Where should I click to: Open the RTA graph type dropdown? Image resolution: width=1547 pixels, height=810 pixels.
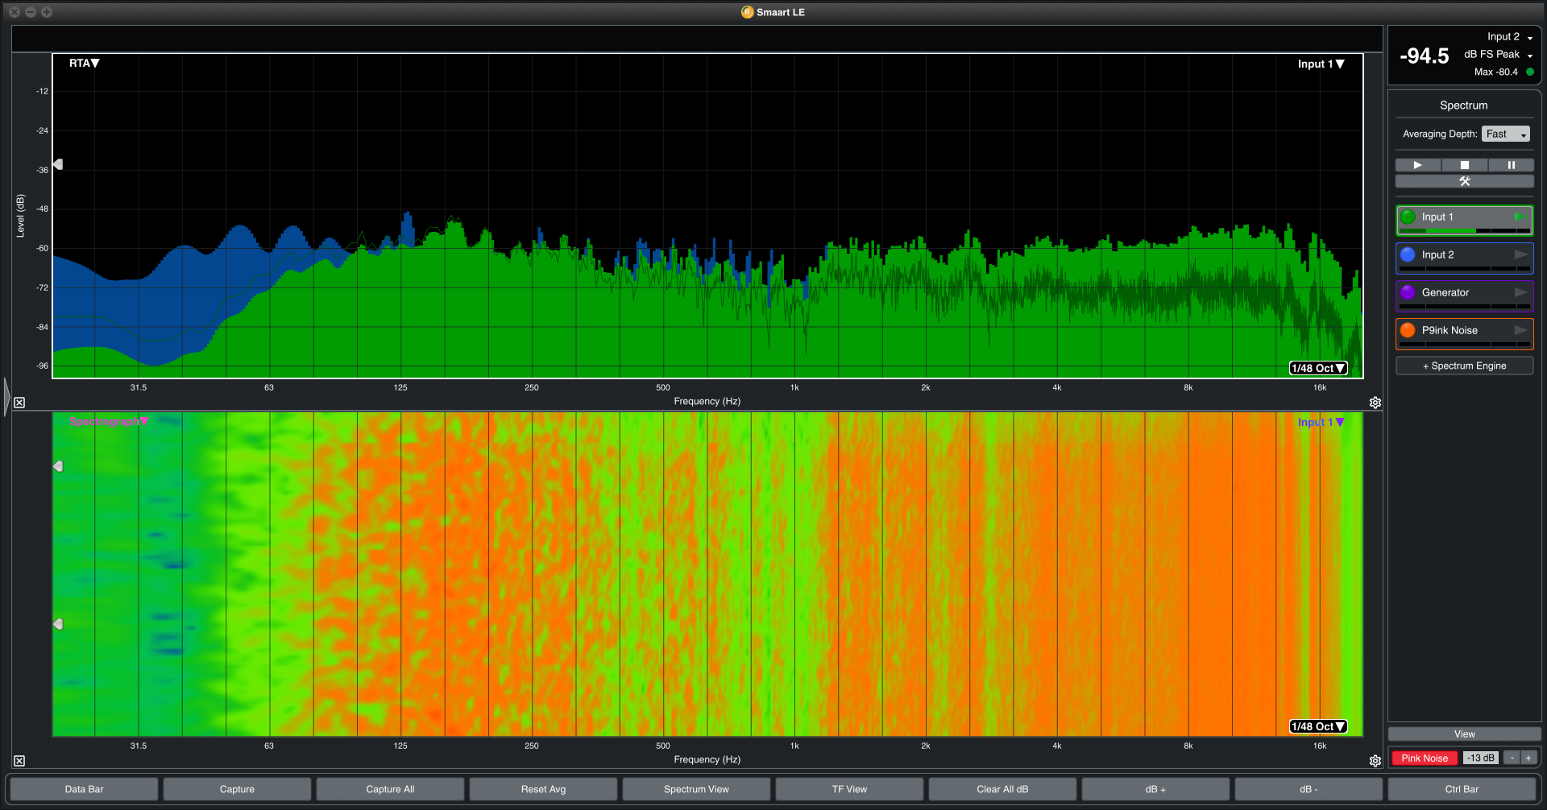84,63
